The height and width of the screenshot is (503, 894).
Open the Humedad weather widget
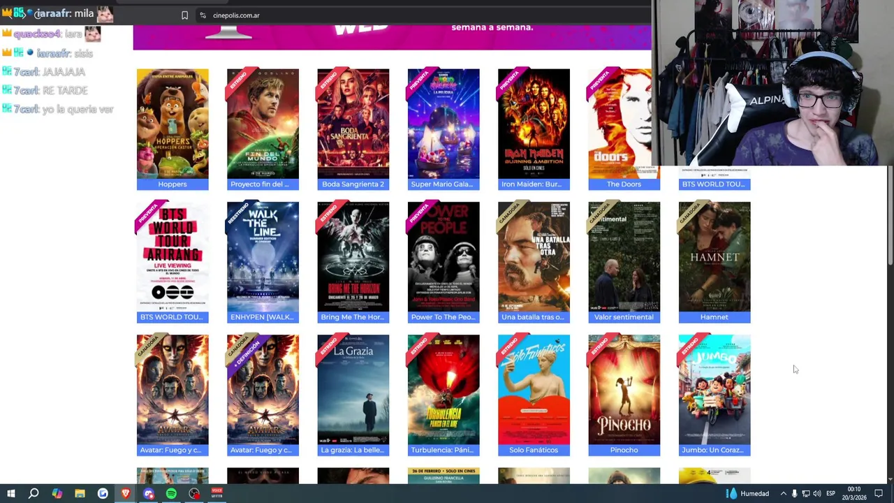(747, 494)
